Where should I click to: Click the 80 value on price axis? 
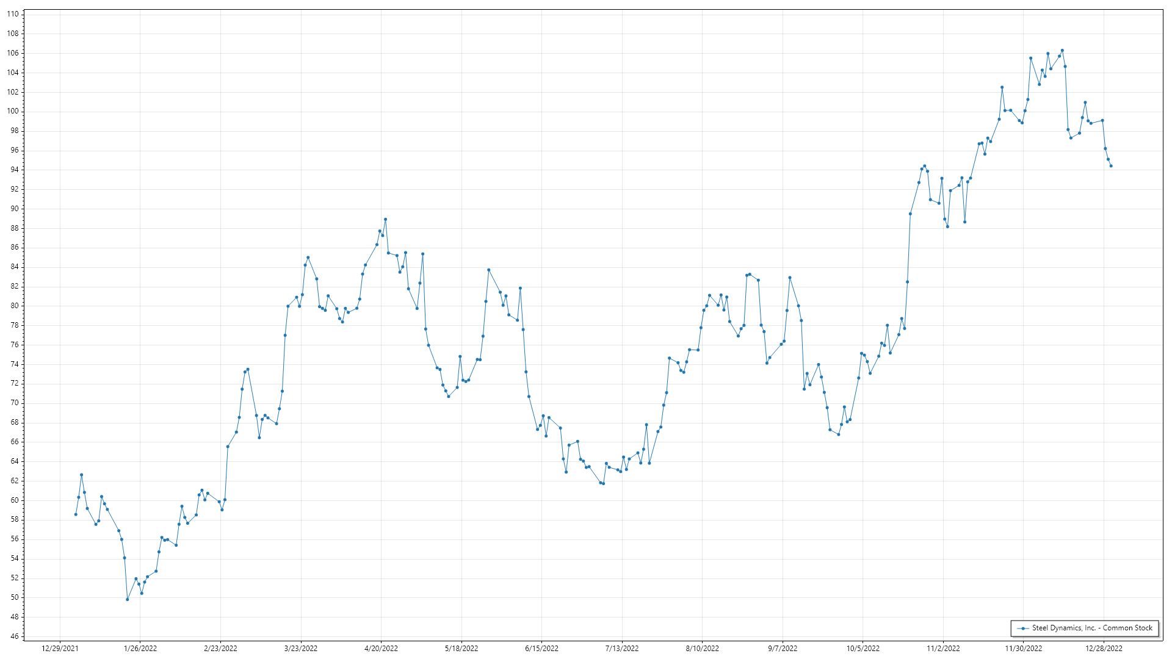pos(15,306)
